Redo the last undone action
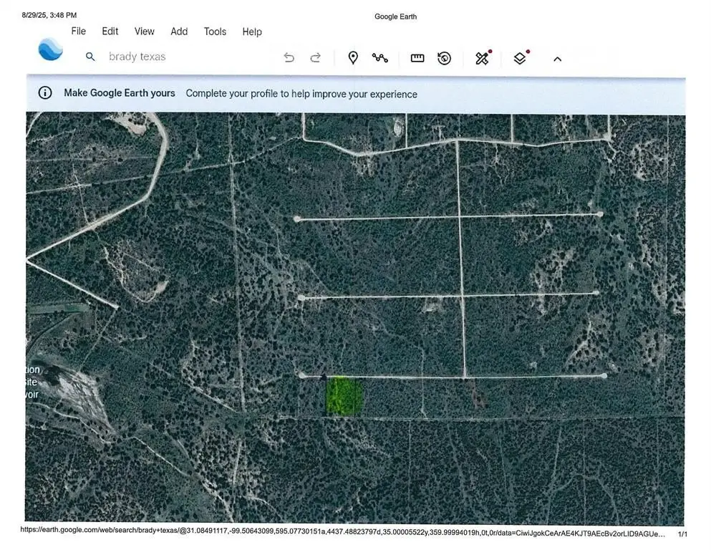The width and height of the screenshot is (711, 550). (315, 58)
